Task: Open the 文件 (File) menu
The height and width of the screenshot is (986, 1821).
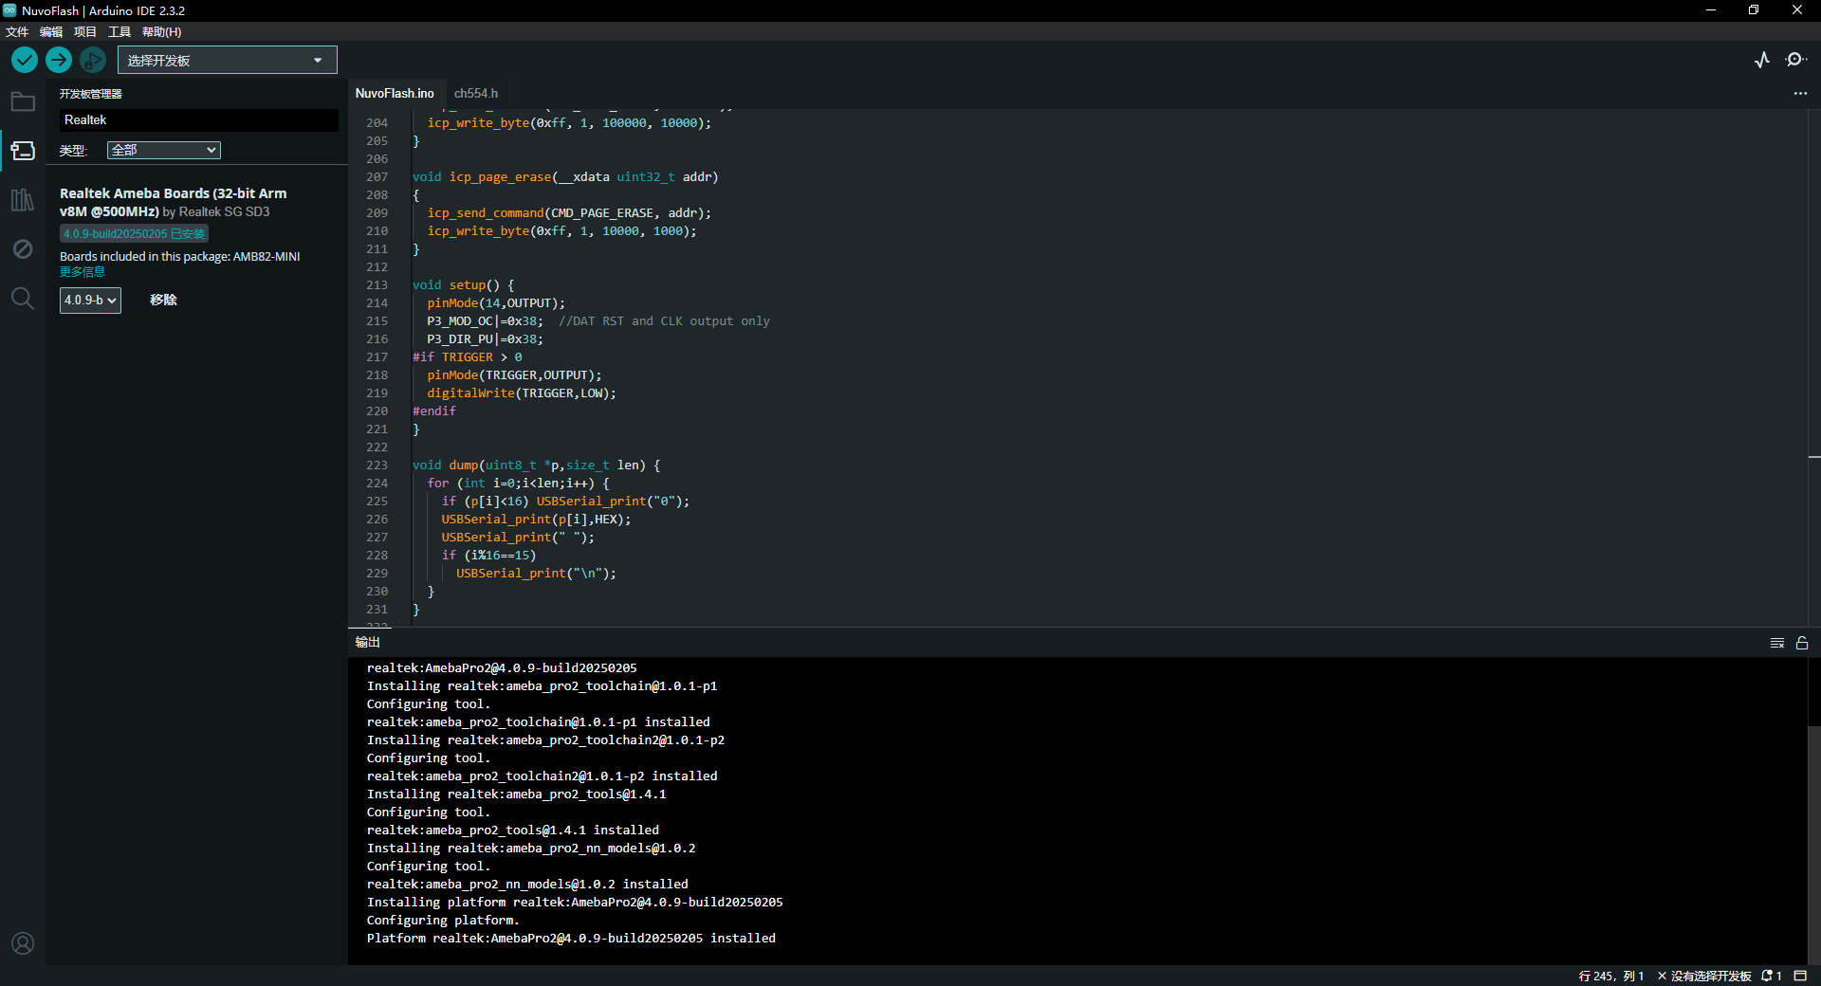Action: [17, 31]
